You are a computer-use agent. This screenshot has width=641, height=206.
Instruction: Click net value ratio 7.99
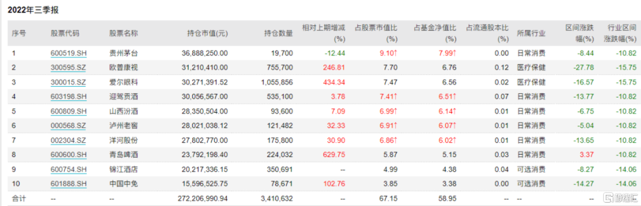pos(447,53)
